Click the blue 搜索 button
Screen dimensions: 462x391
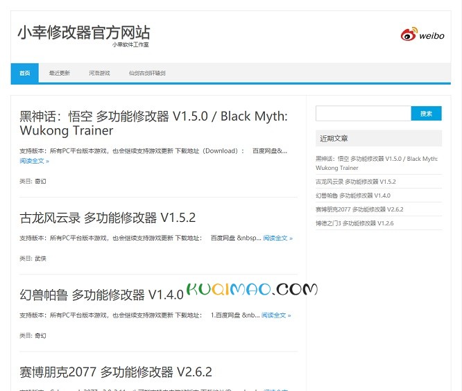pyautogui.click(x=426, y=114)
